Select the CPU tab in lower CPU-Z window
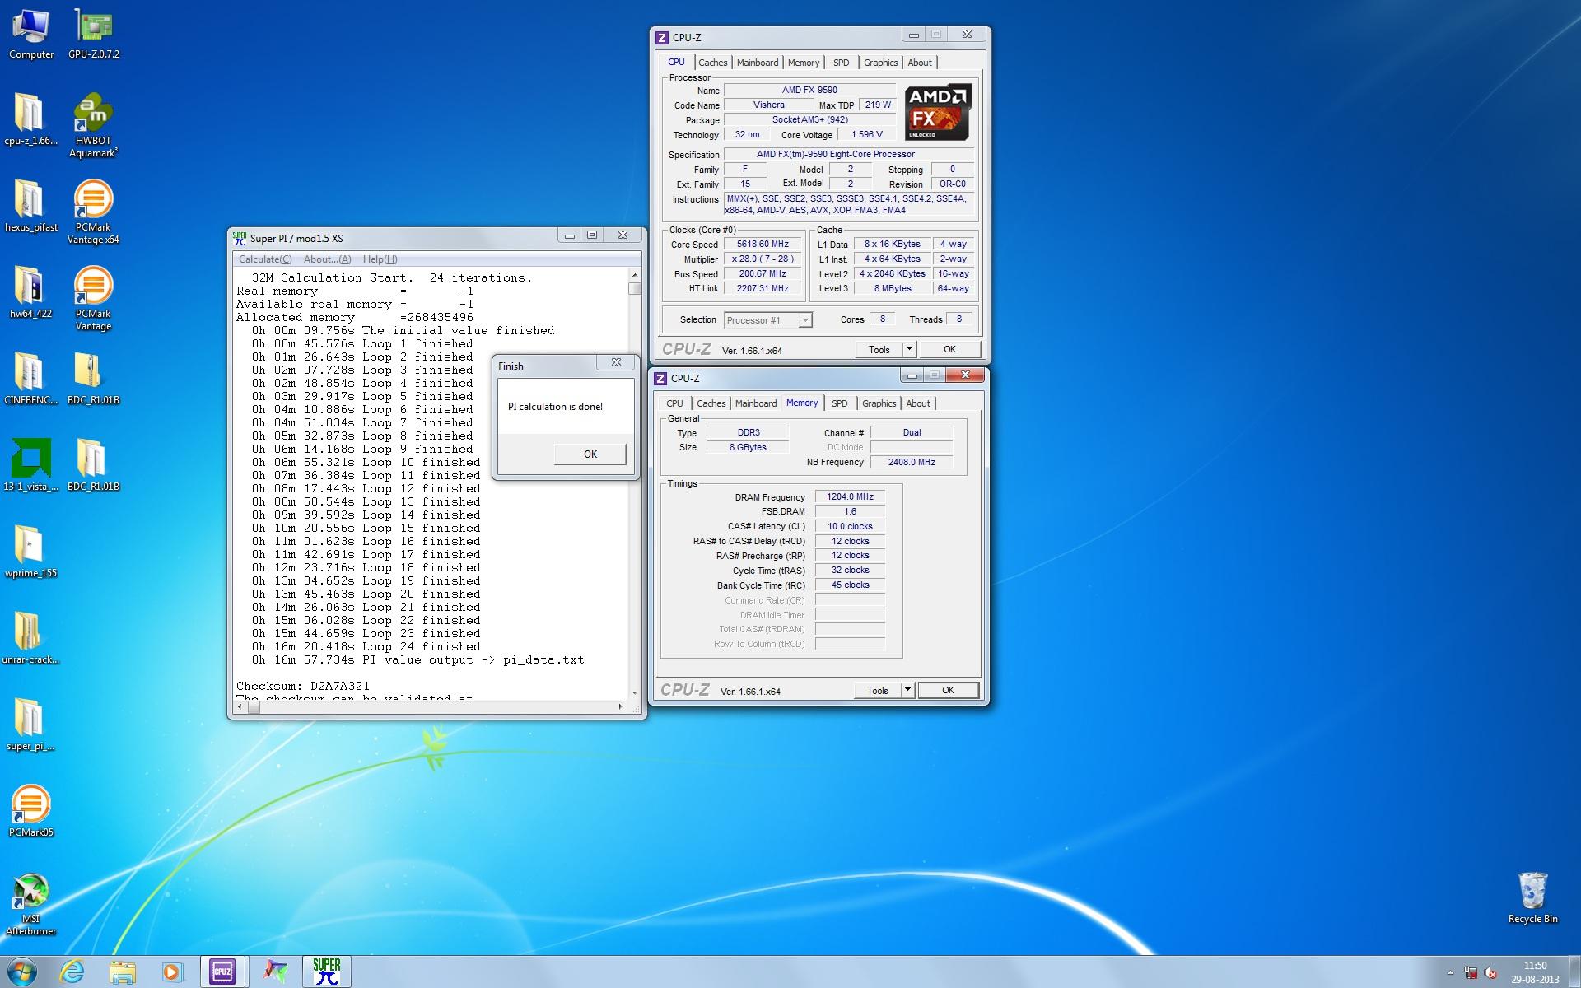The image size is (1581, 988). point(674,403)
